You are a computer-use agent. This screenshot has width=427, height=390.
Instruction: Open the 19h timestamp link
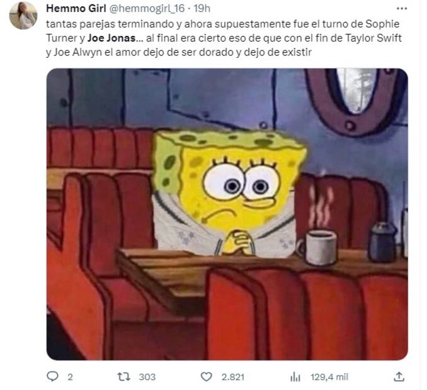202,8
